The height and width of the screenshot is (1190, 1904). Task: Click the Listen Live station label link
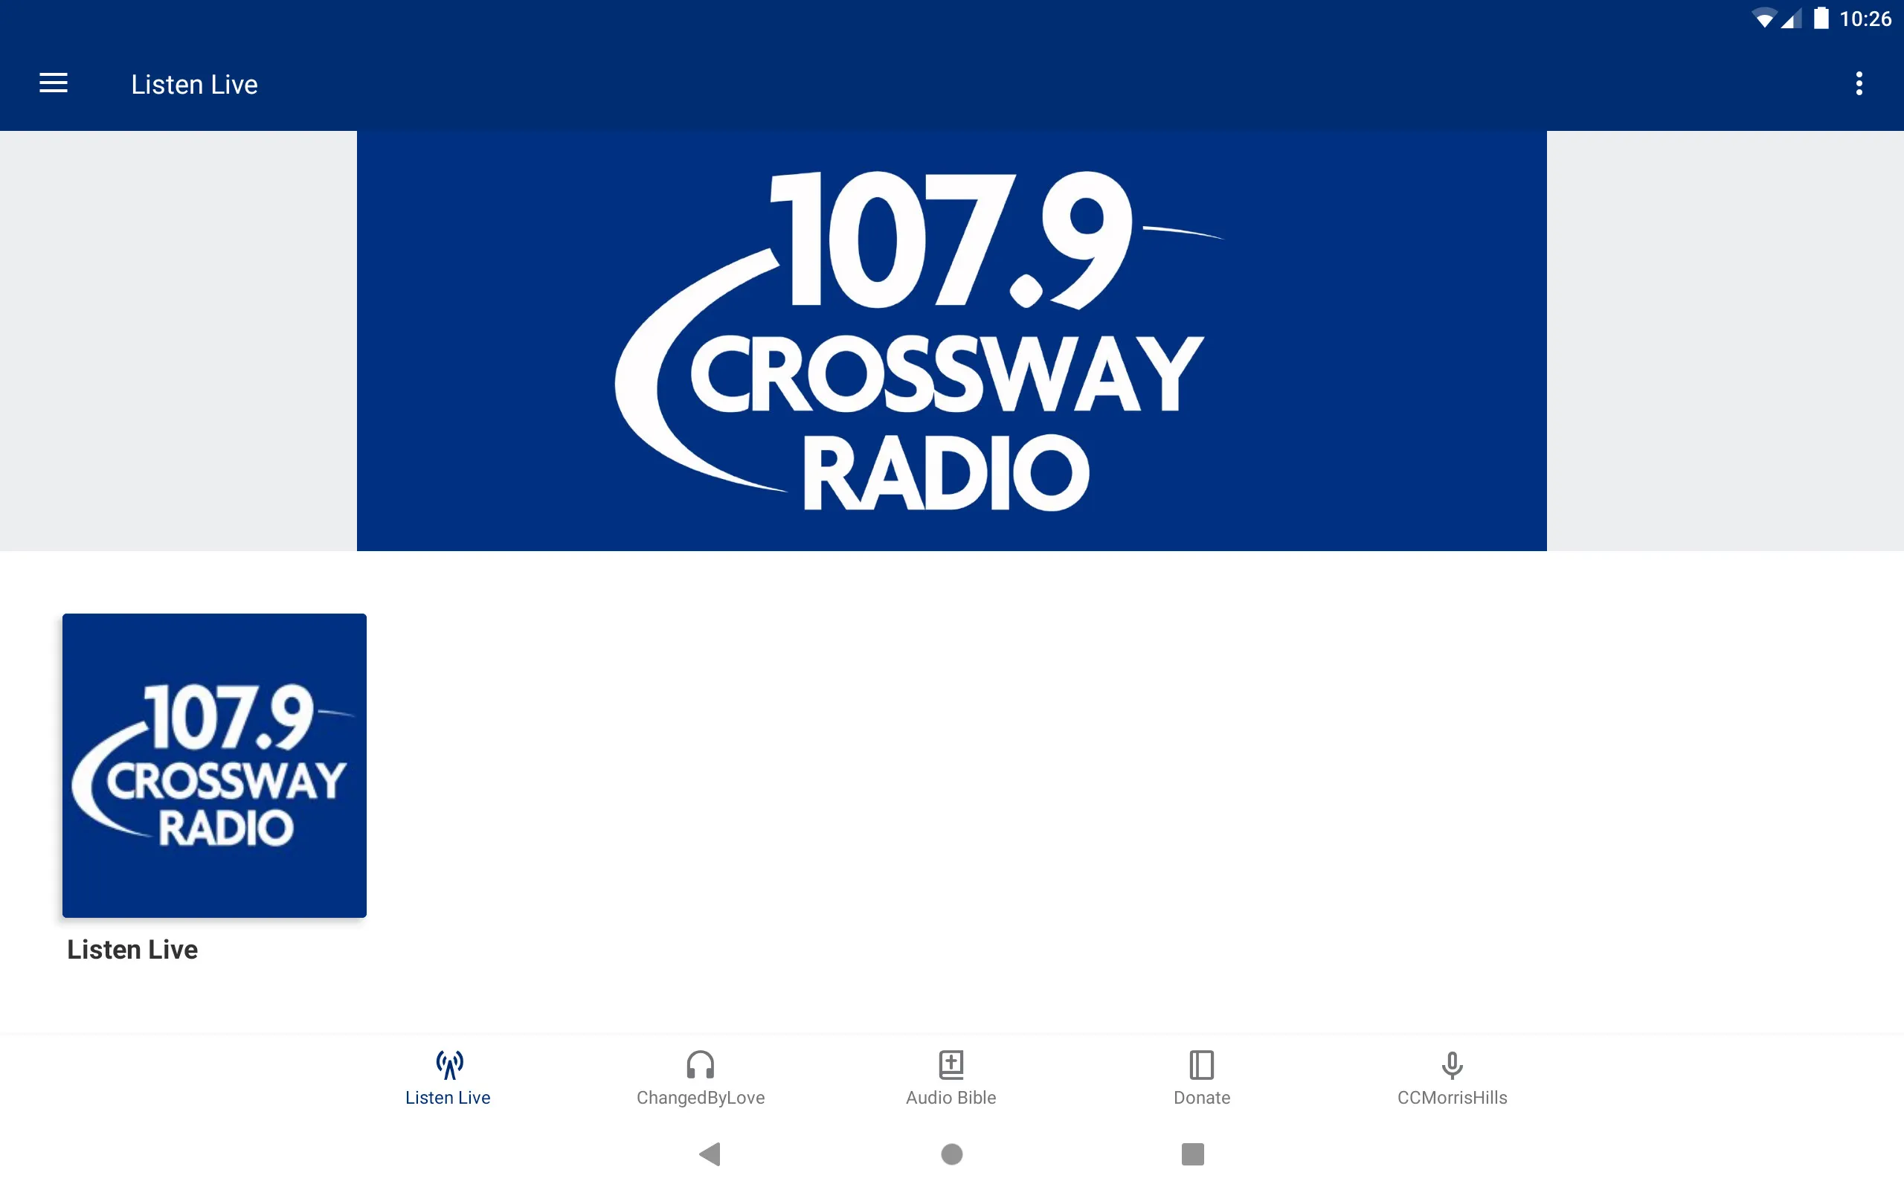pos(132,949)
